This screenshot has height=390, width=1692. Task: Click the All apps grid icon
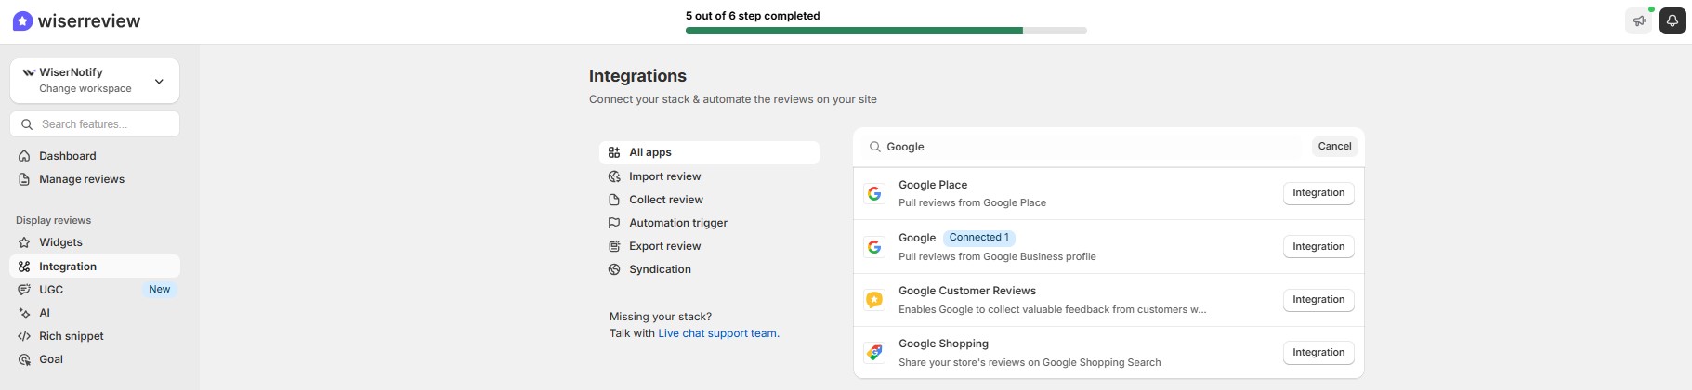click(x=614, y=152)
